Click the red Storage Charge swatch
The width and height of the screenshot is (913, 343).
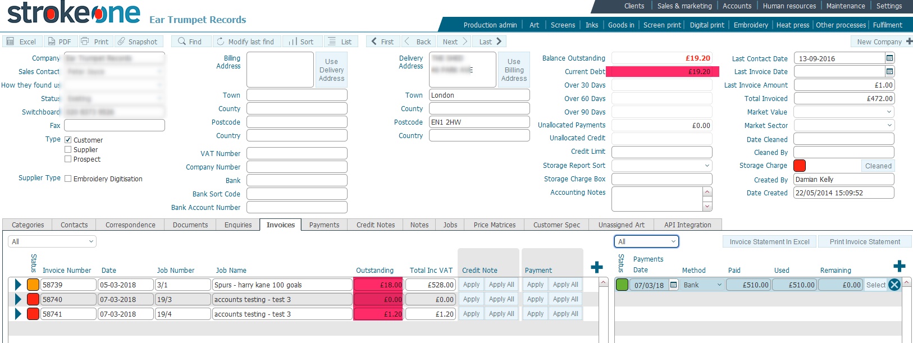(800, 166)
